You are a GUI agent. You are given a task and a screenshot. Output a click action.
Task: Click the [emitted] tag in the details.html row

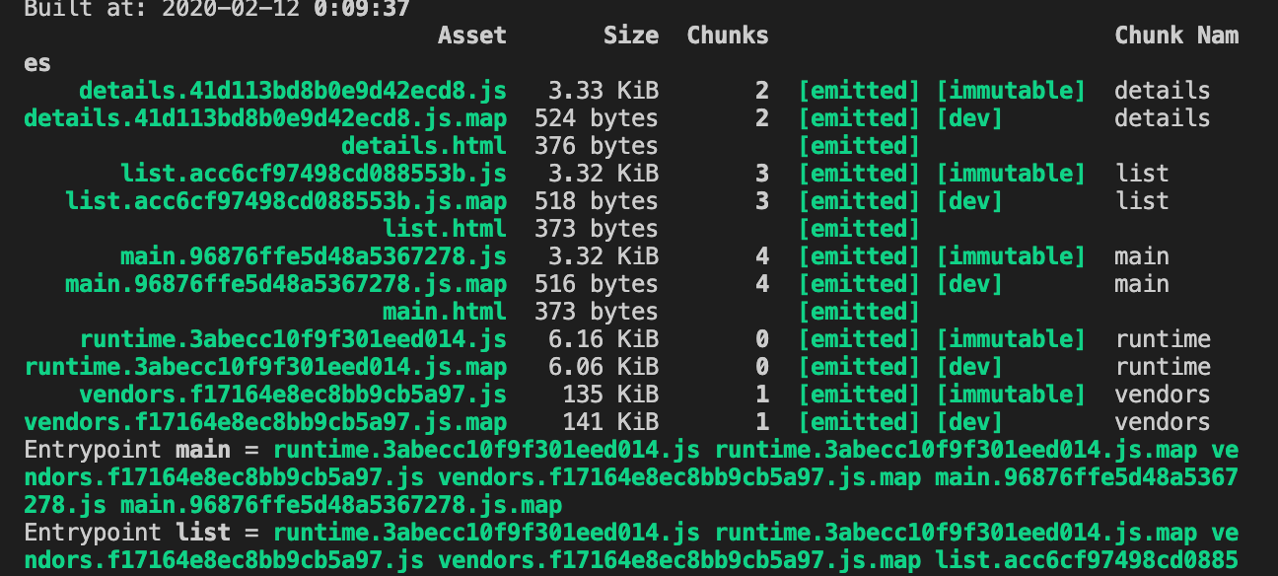858,146
